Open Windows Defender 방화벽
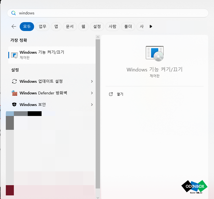The width and height of the screenshot is (214, 199). tap(52, 93)
